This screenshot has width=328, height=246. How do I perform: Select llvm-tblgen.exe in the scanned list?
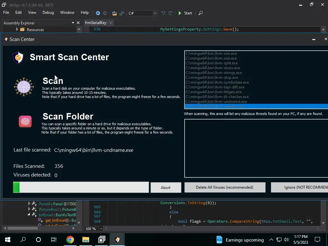pos(257,92)
